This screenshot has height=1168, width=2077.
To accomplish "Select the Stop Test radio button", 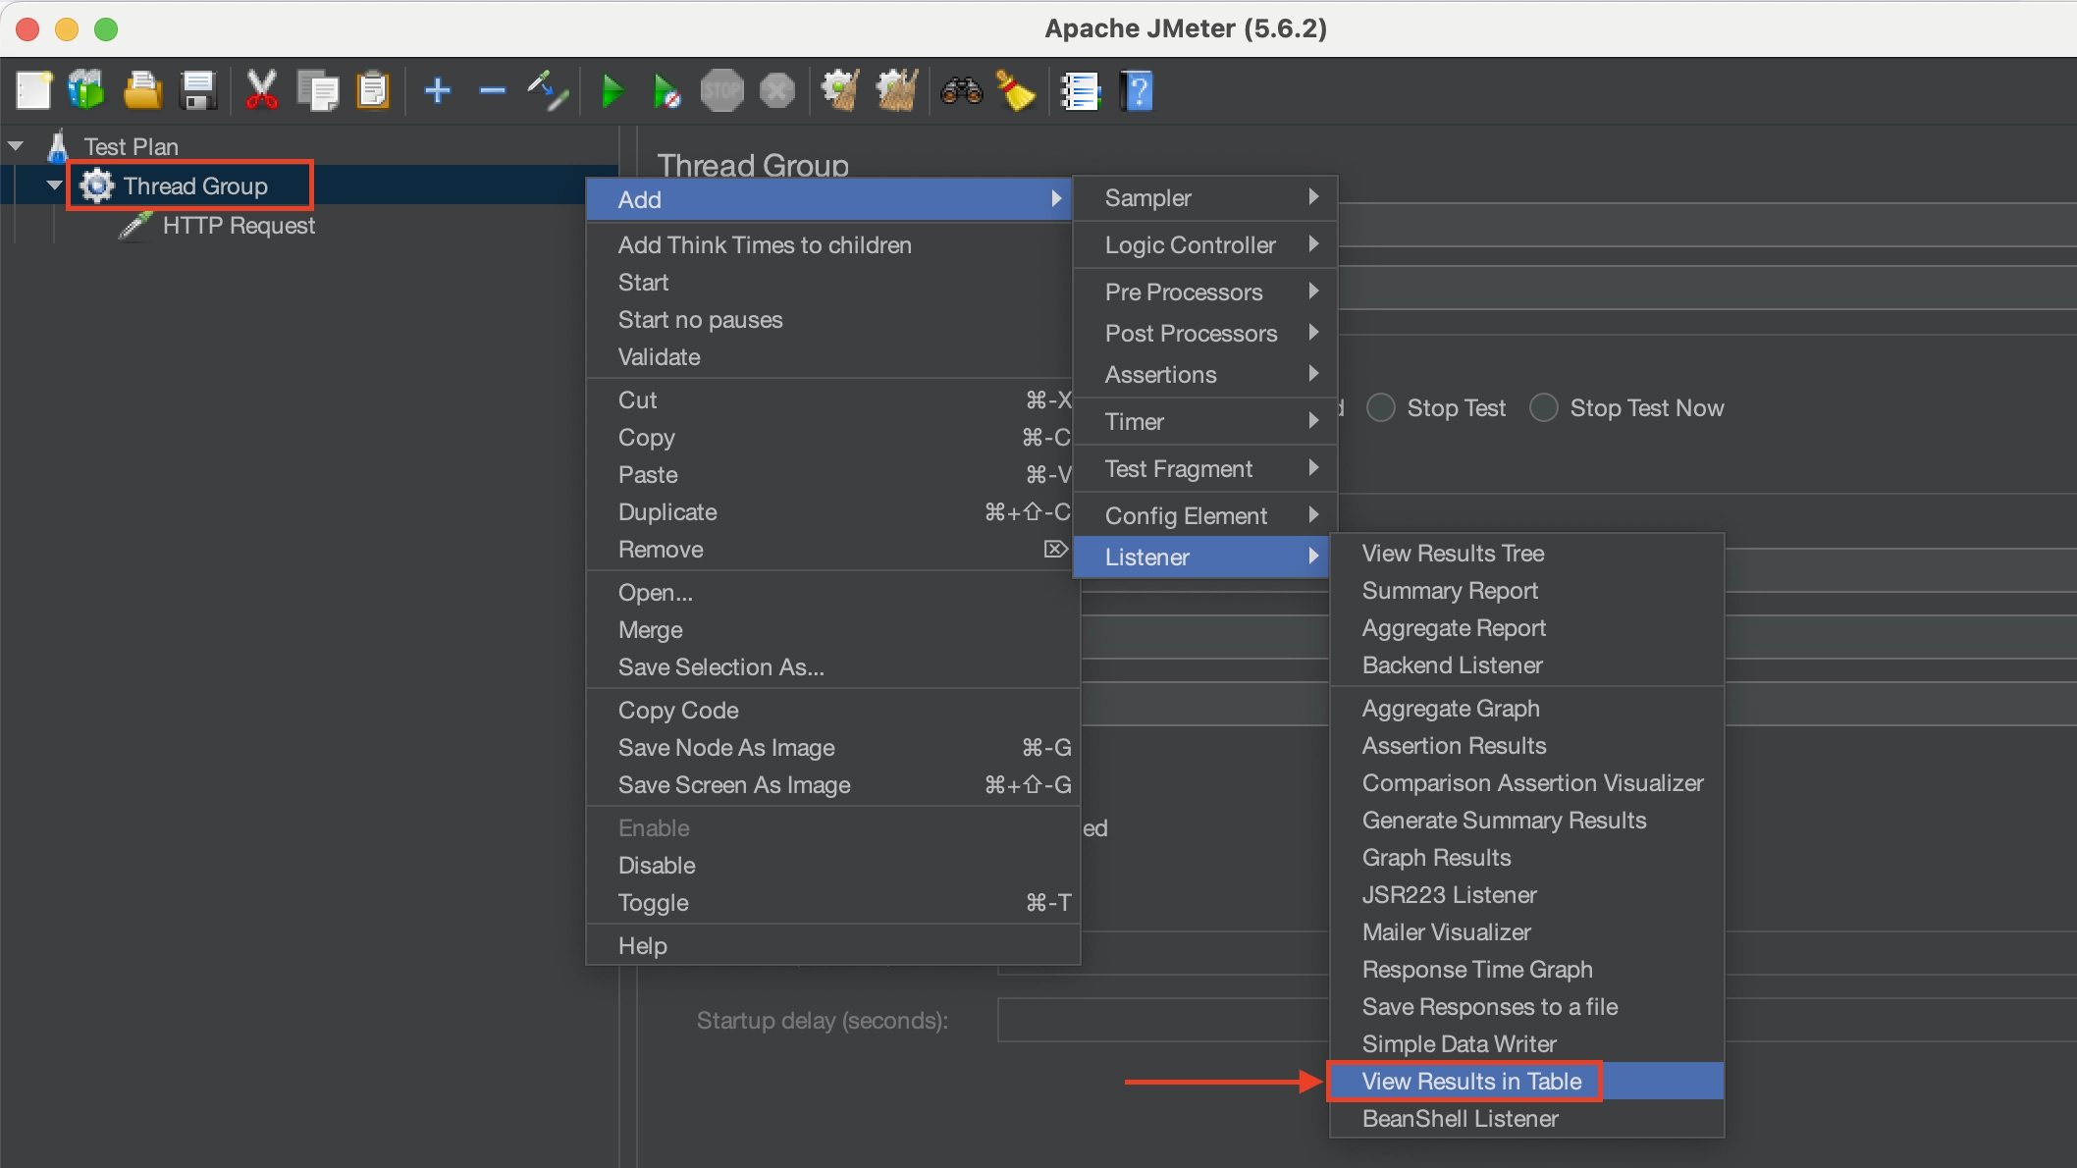I will tap(1381, 408).
